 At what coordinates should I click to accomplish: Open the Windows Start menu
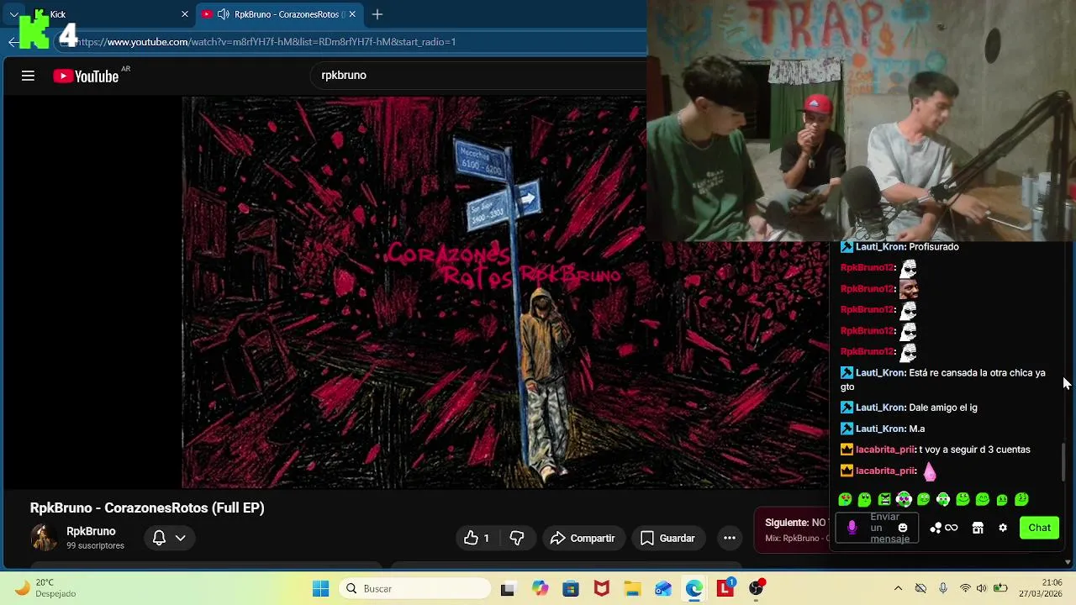(321, 588)
